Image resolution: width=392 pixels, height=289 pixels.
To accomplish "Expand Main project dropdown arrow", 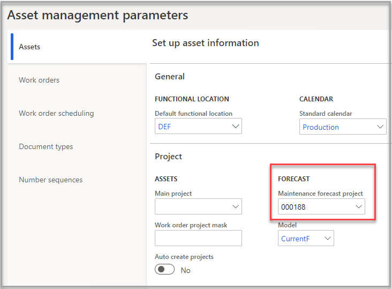I will pos(236,206).
